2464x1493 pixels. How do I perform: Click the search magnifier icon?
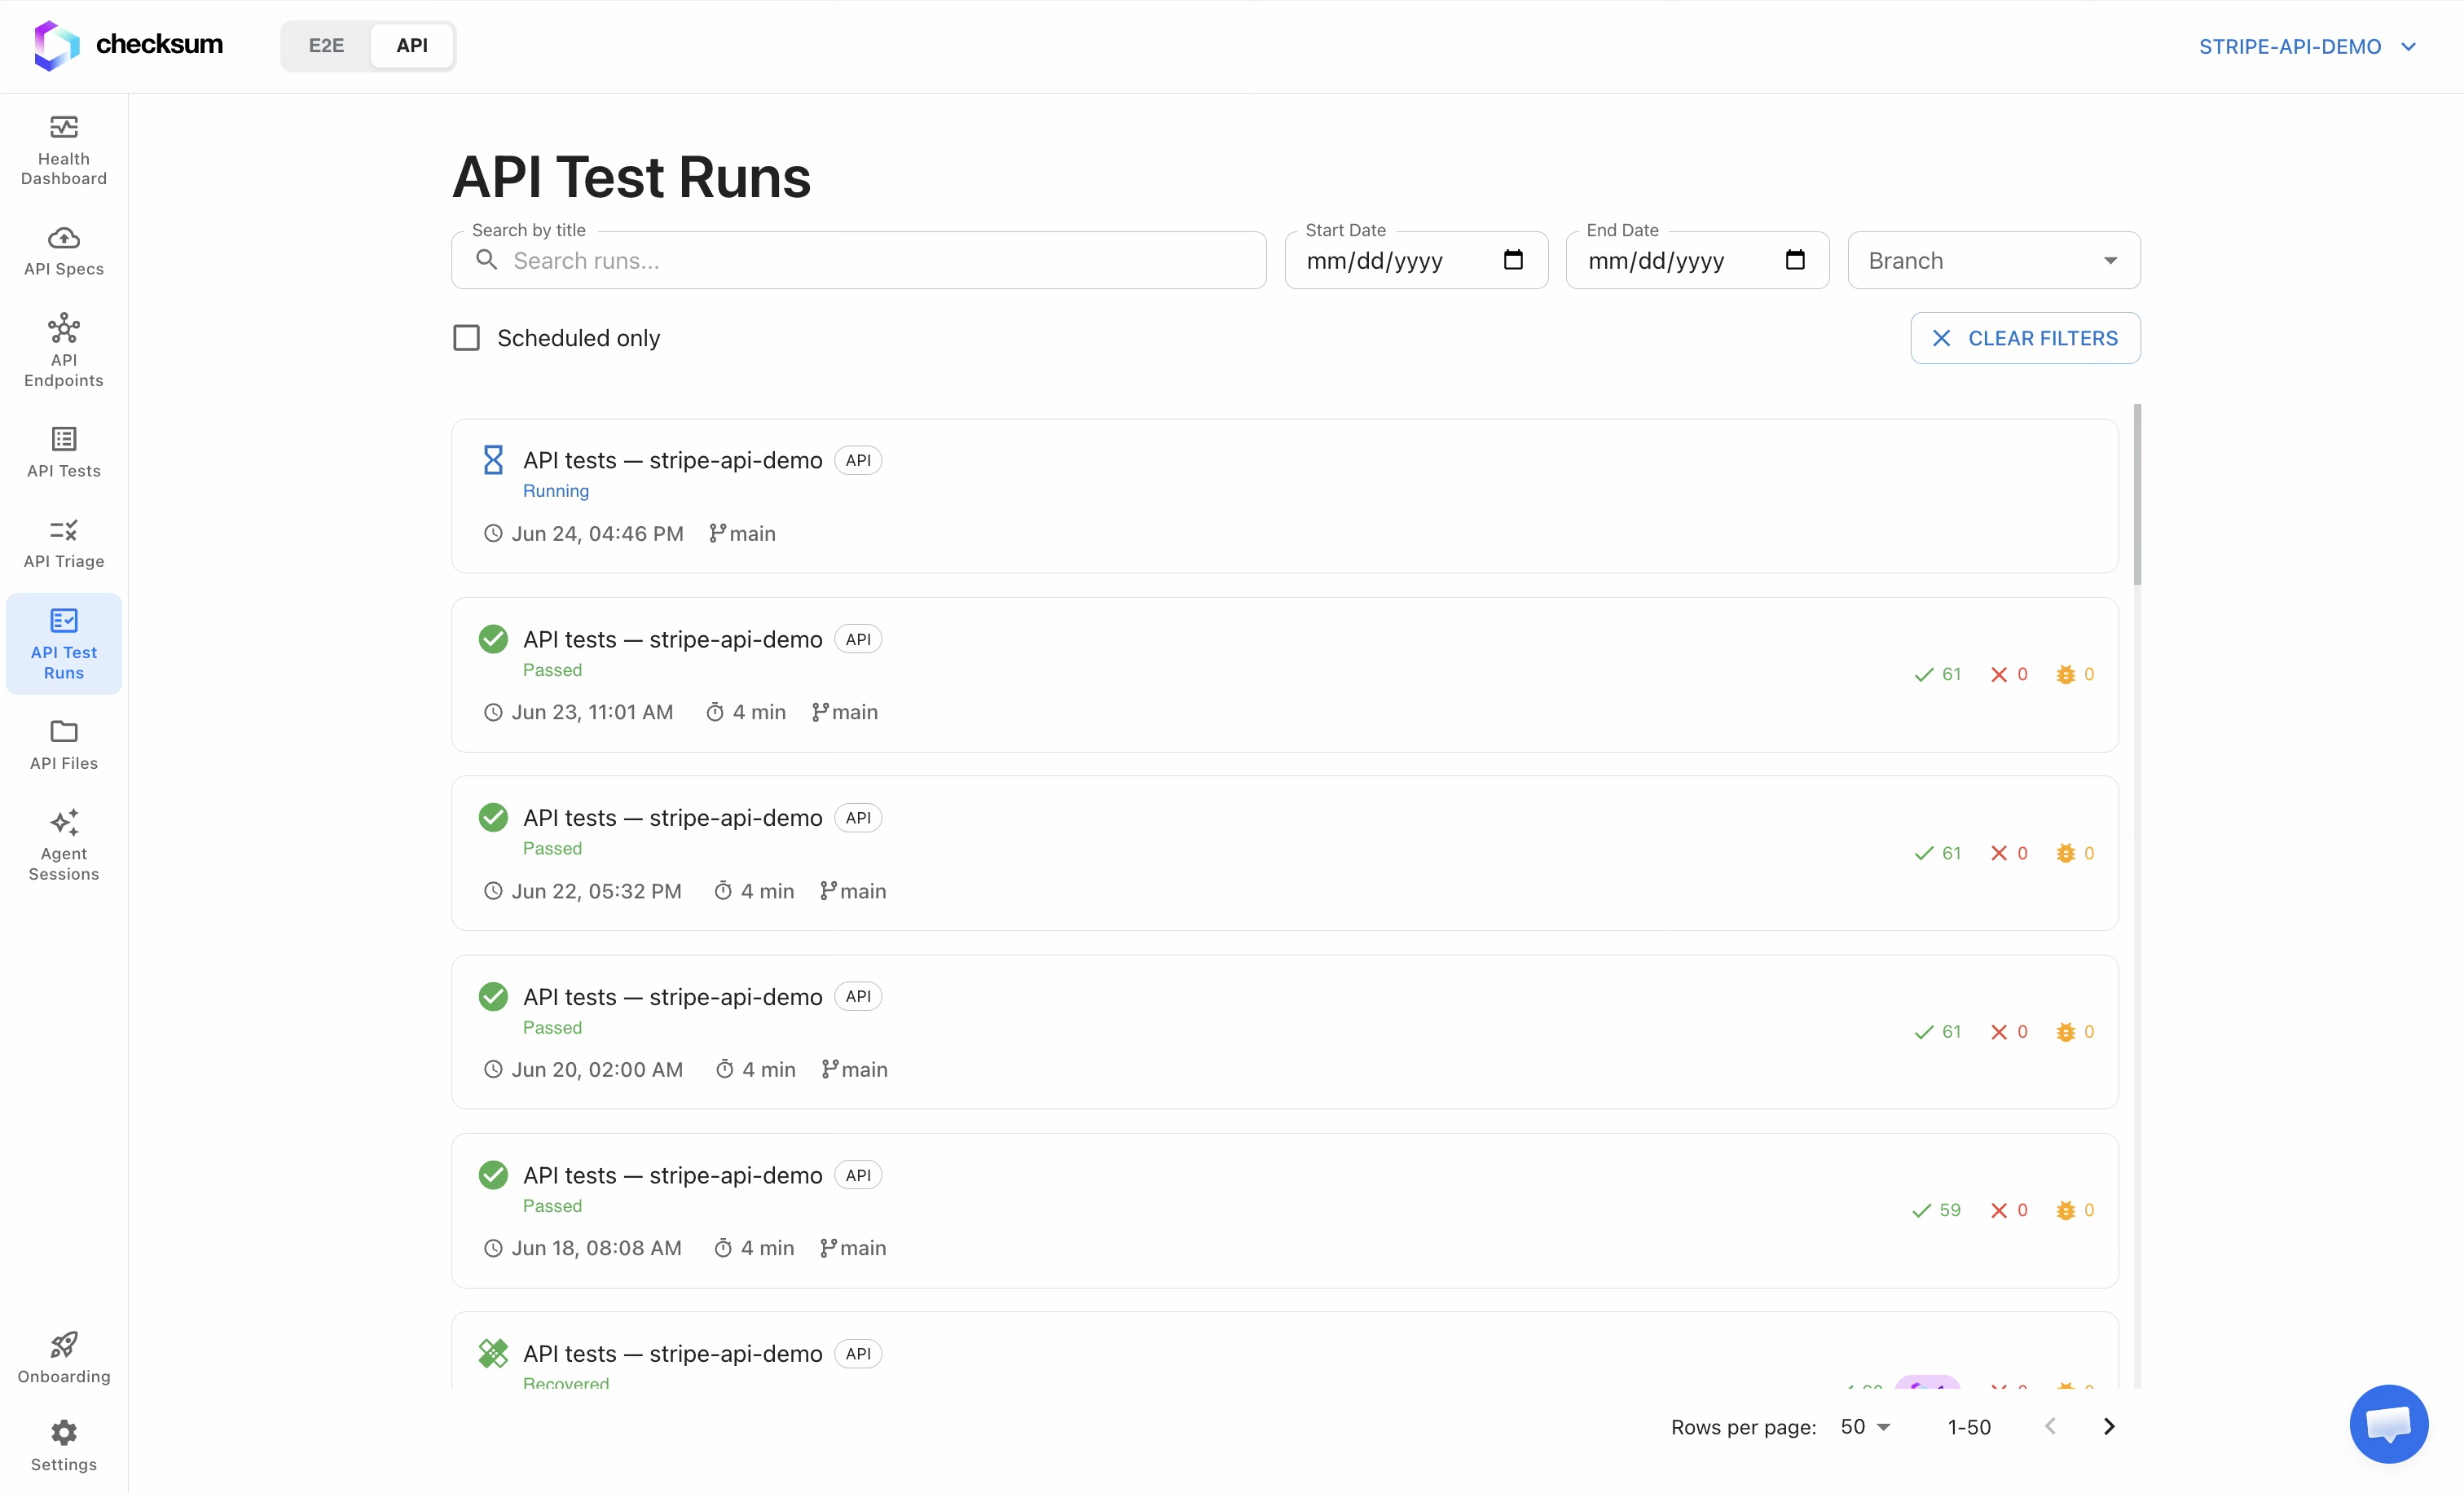coord(487,260)
